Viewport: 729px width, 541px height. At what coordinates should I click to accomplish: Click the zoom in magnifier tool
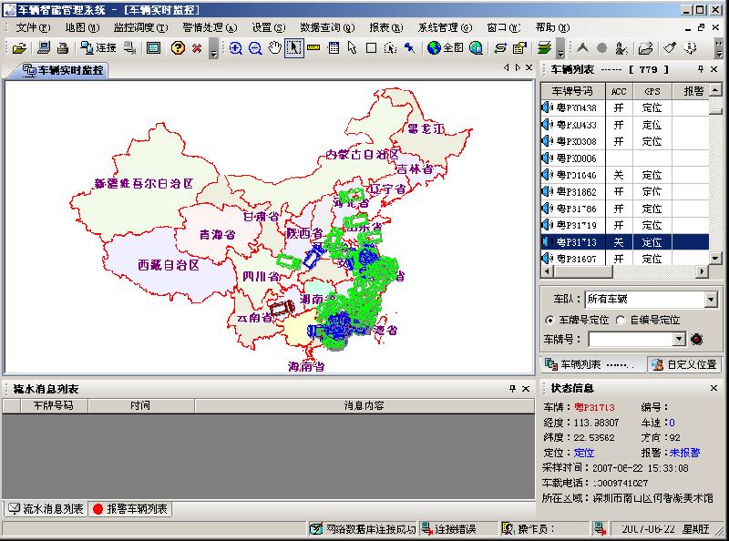[236, 48]
